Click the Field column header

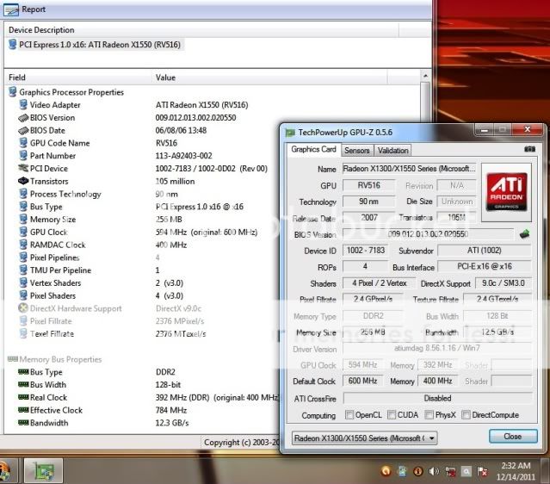[x=78, y=78]
